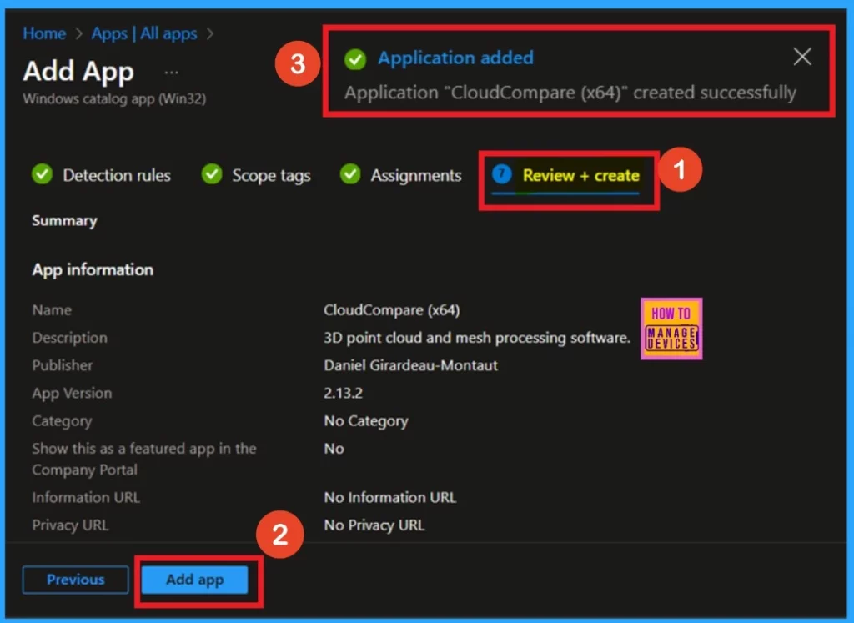Click the No Privacy URL value
This screenshot has height=623, width=854.
pyautogui.click(x=374, y=525)
